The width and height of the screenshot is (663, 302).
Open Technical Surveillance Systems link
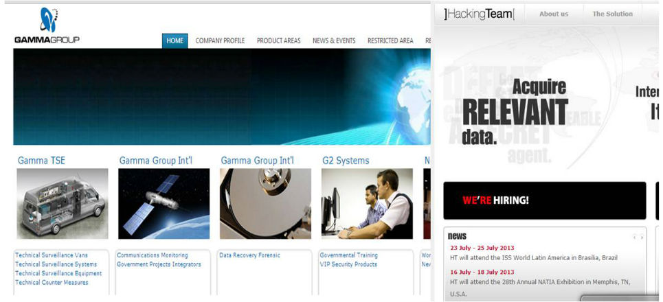(56, 264)
